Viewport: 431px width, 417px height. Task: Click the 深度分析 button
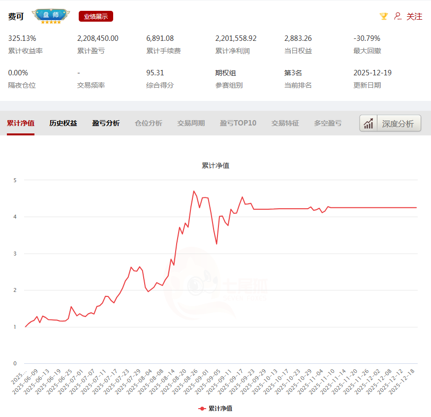tap(391, 124)
